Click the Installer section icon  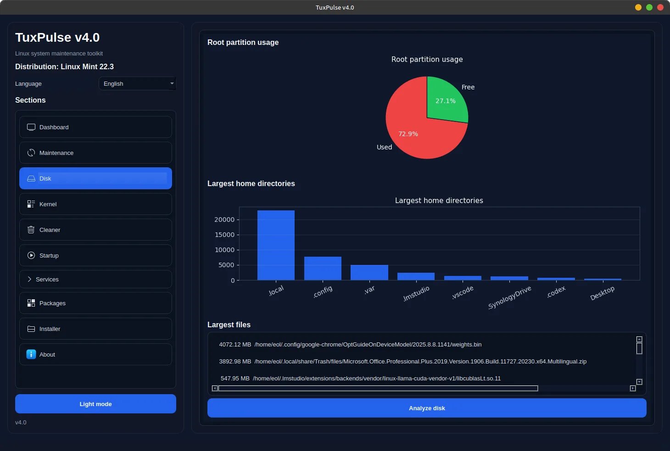click(31, 329)
